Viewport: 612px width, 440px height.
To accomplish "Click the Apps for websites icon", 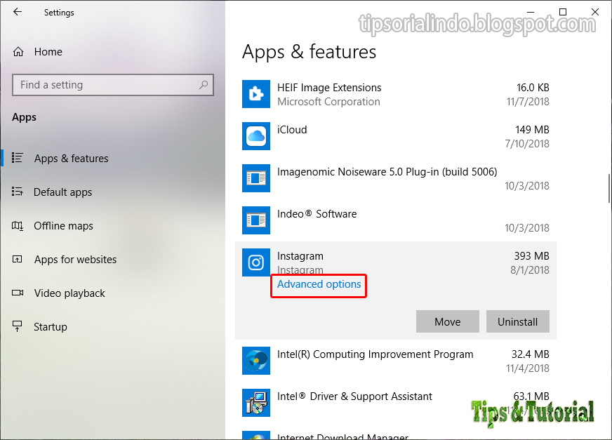I will [x=18, y=259].
